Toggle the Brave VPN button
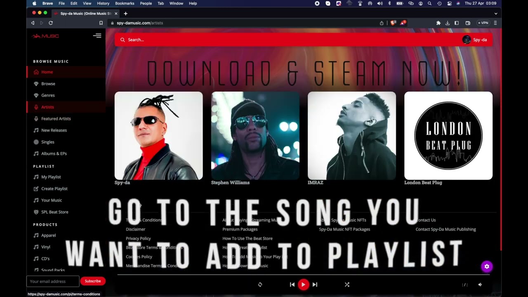 (483, 23)
